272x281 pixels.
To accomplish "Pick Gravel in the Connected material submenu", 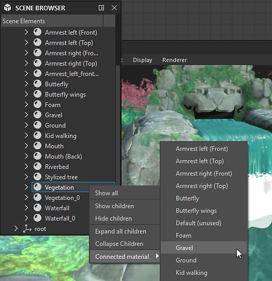I will pos(204,248).
